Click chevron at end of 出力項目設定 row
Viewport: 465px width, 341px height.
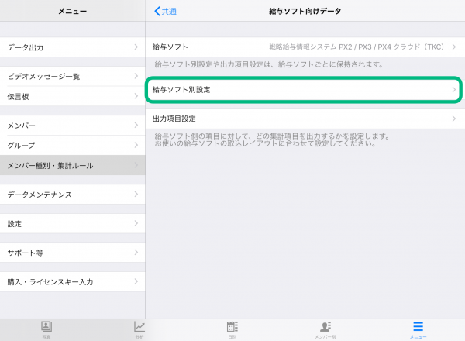(454, 119)
